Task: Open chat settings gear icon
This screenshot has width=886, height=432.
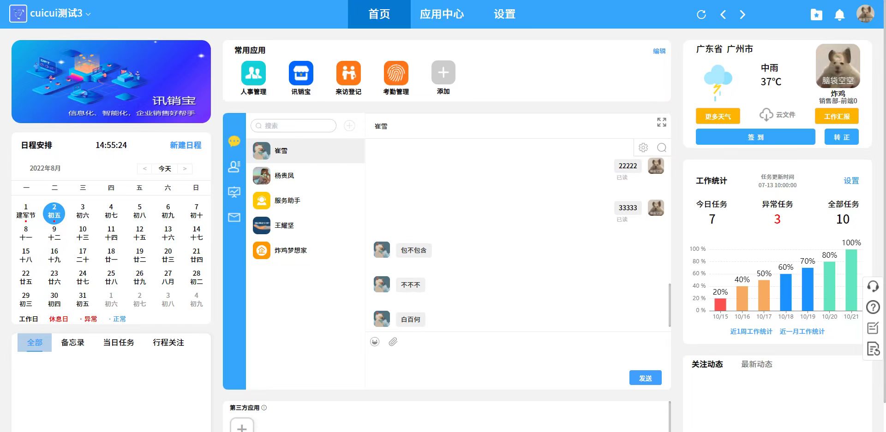Action: 643,148
